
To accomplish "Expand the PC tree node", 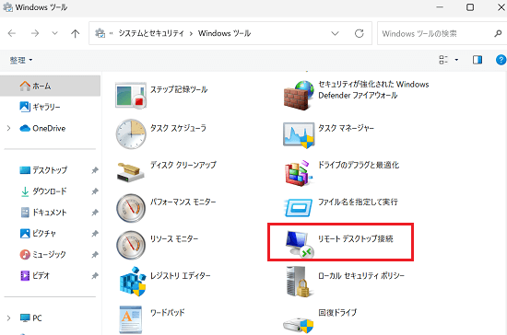I will click(x=8, y=318).
